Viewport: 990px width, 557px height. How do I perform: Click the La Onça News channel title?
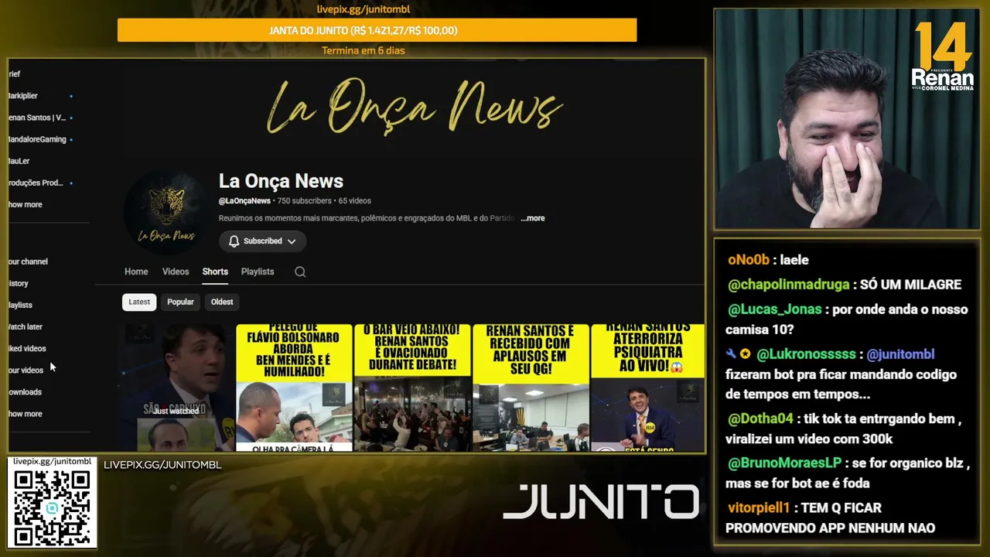281,181
